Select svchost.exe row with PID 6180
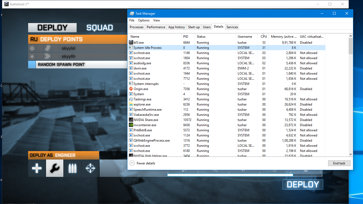363x204 pixels. [227, 151]
